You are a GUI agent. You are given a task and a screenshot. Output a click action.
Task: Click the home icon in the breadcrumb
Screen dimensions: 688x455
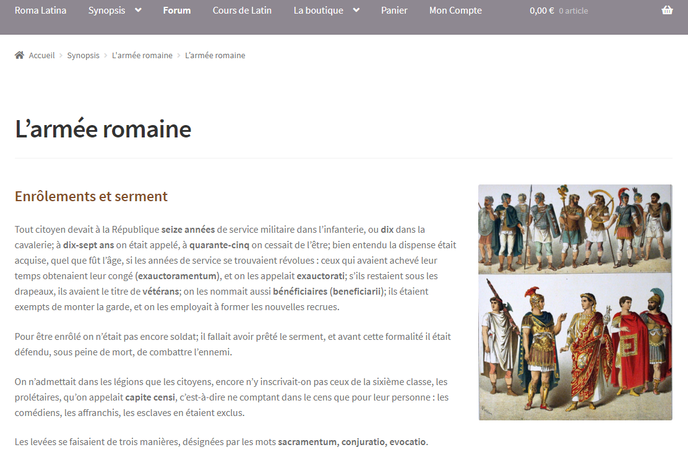pos(19,55)
